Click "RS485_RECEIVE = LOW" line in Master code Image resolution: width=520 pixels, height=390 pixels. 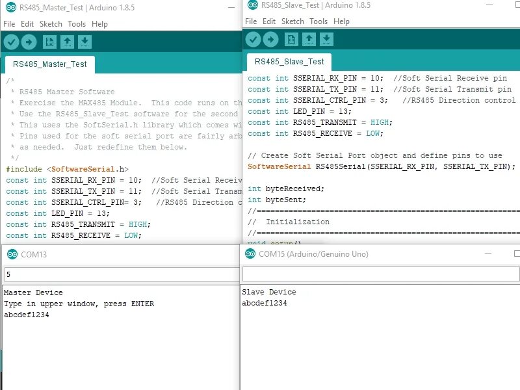pyautogui.click(x=73, y=235)
